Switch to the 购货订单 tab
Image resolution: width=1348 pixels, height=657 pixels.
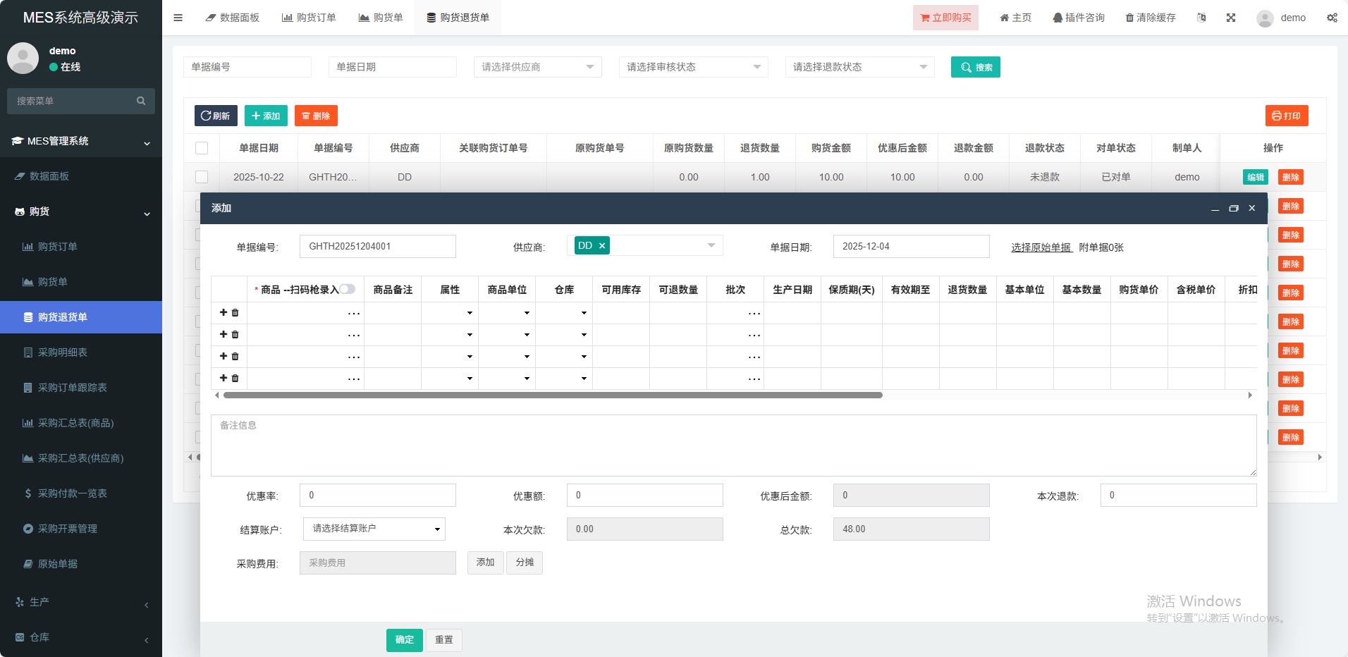309,18
